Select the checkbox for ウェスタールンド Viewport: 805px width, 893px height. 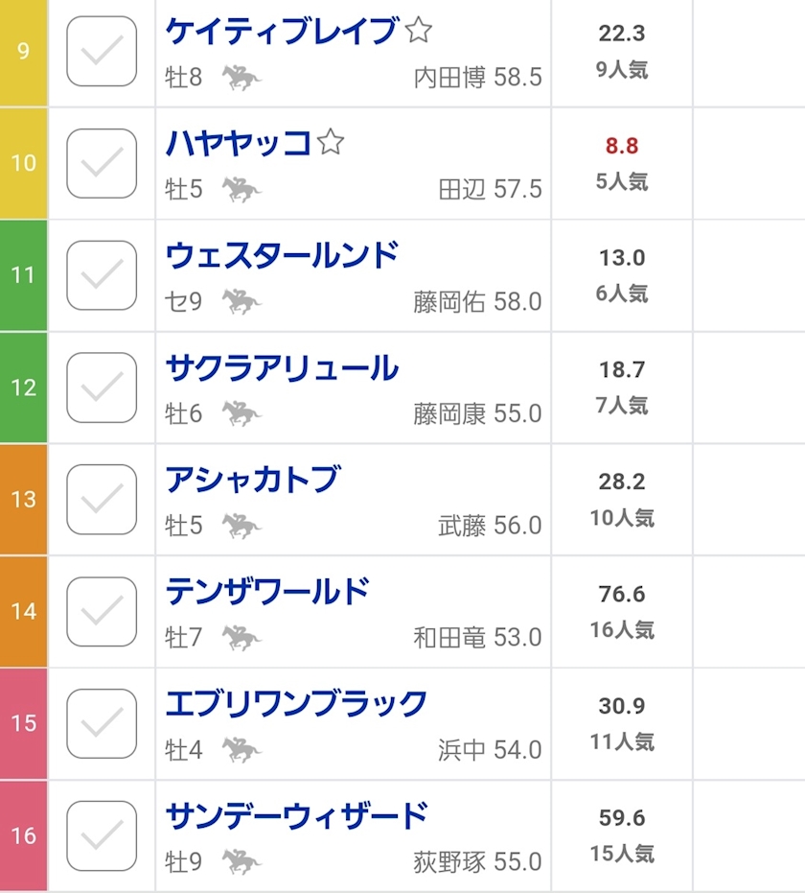pos(102,275)
